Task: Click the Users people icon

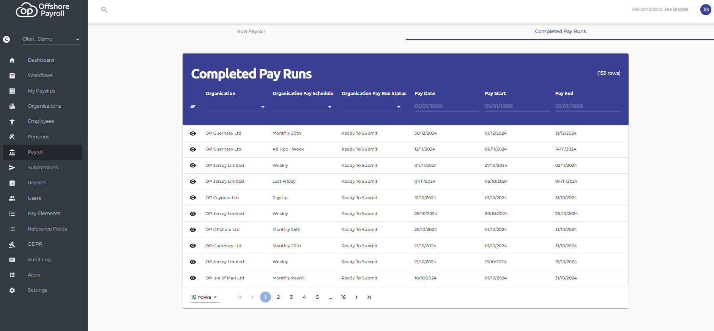Action: click(x=12, y=198)
